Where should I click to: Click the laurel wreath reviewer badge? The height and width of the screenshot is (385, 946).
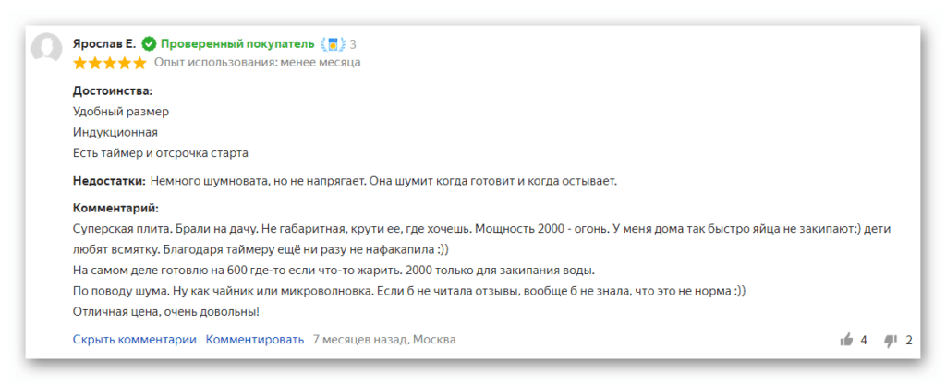333,44
